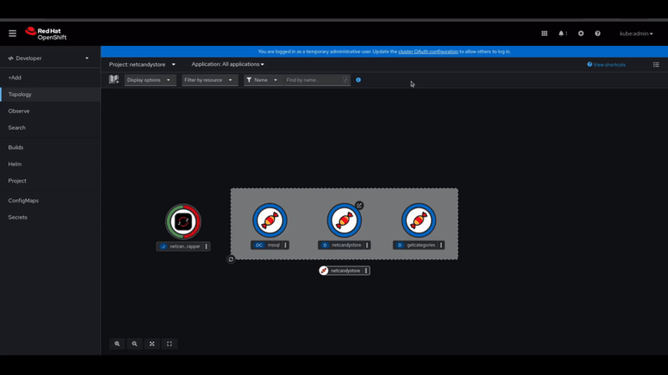668x375 pixels.
Task: Click the reset view icon in the bottom toolbar
Action: click(x=170, y=344)
